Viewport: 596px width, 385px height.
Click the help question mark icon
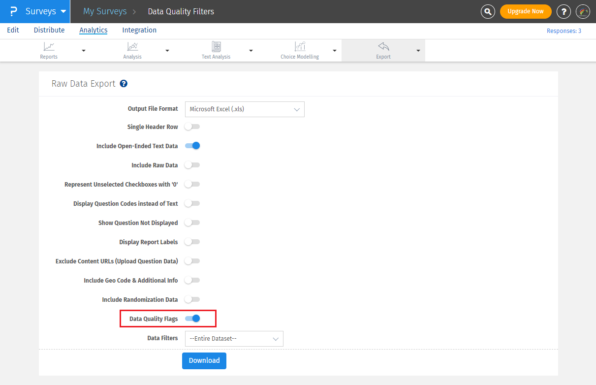click(564, 11)
